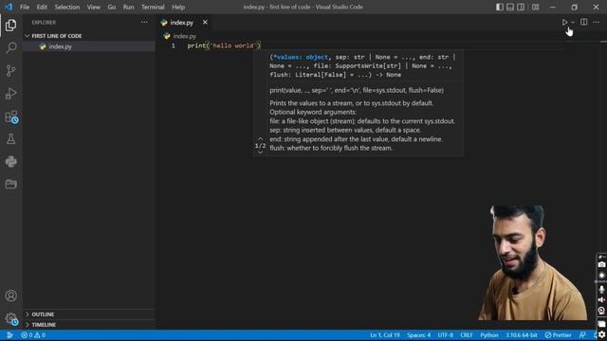607x341 pixels.
Task: Click camera icon in recorder overlay
Action: (601, 265)
